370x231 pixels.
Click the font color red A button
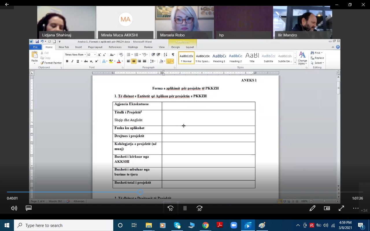(x=119, y=61)
